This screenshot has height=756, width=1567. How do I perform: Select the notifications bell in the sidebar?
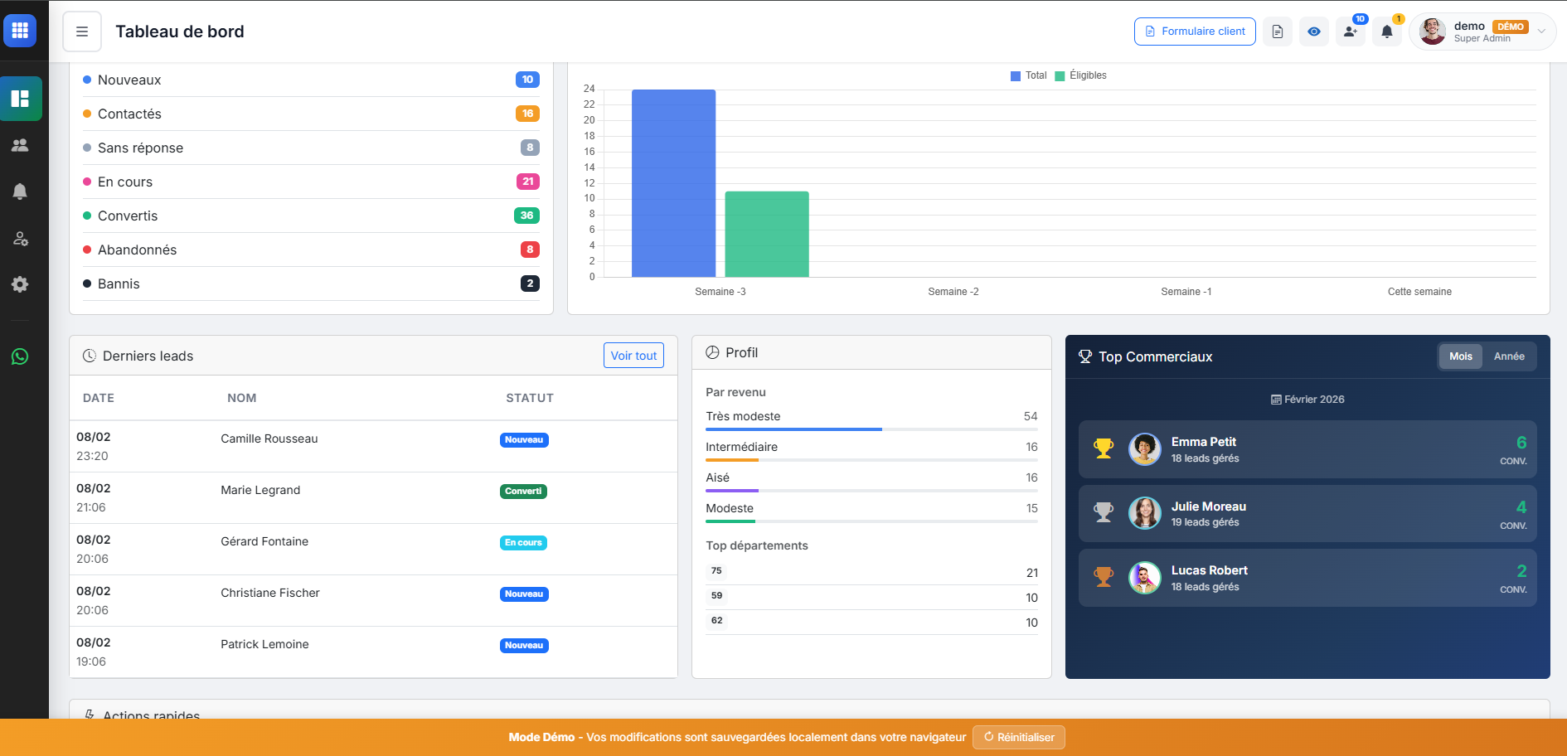coord(21,191)
